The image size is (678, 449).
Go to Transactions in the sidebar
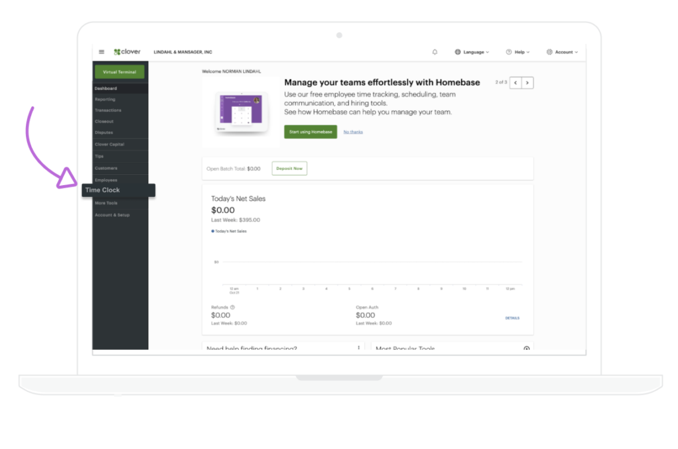(108, 110)
